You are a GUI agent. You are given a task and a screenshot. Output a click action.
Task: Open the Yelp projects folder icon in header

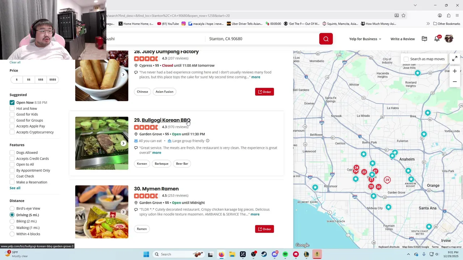tap(424, 39)
